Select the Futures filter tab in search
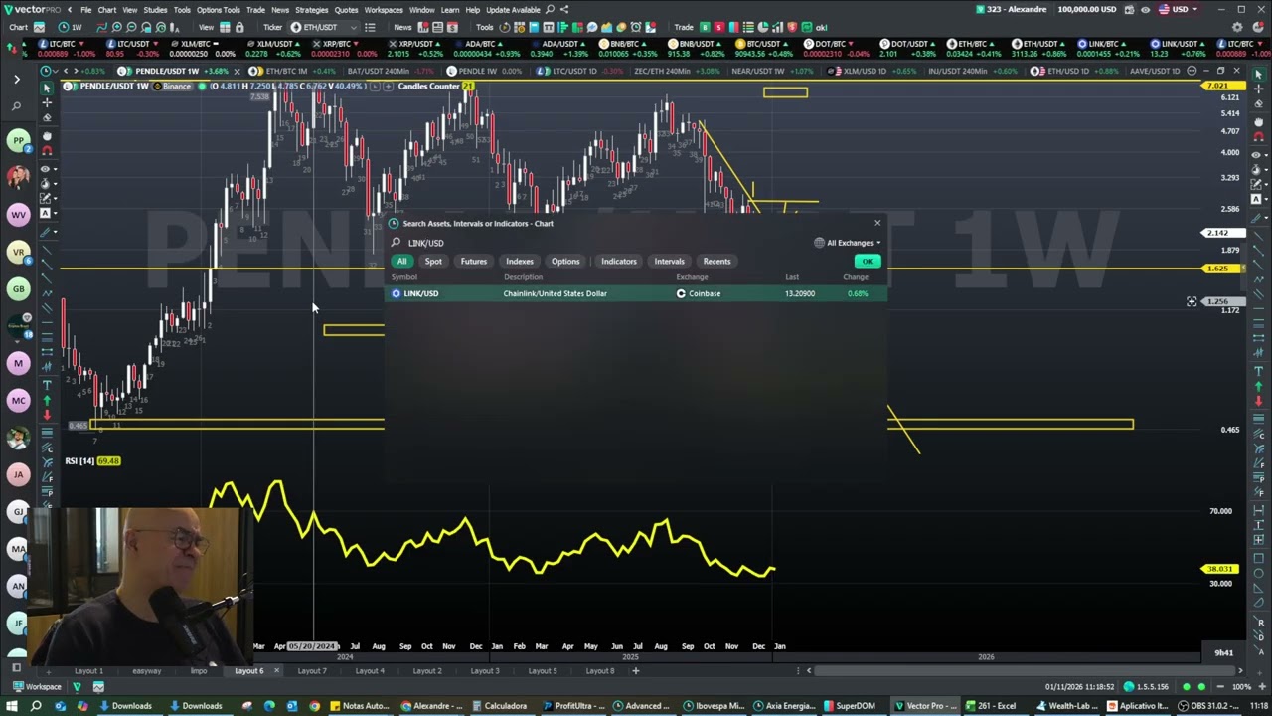This screenshot has height=716, width=1272. click(x=474, y=262)
